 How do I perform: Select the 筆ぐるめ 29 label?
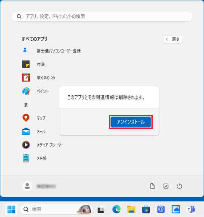[x=46, y=78]
